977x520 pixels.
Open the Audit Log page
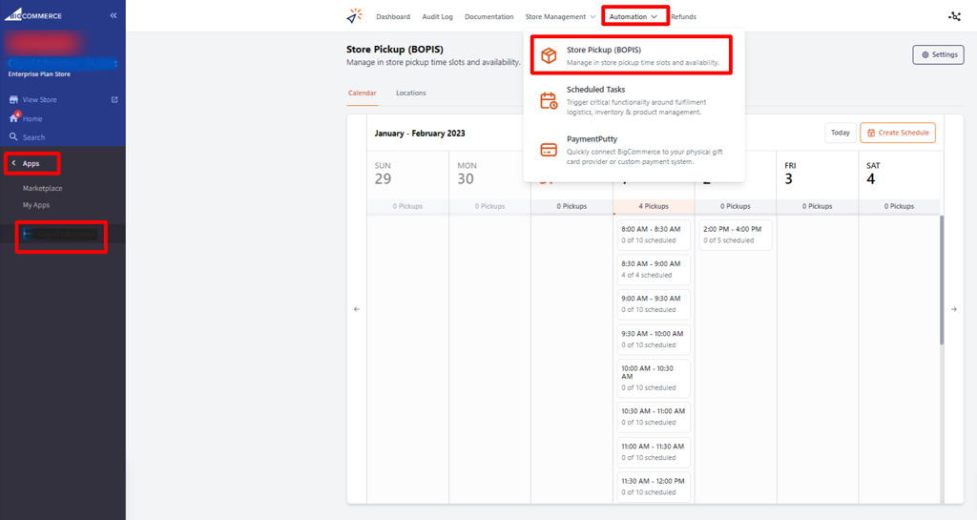click(437, 17)
